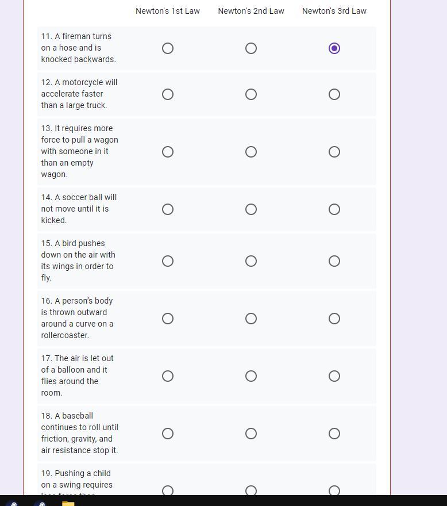Pick Newton's 3rd Law for motorcycle question

[334, 94]
